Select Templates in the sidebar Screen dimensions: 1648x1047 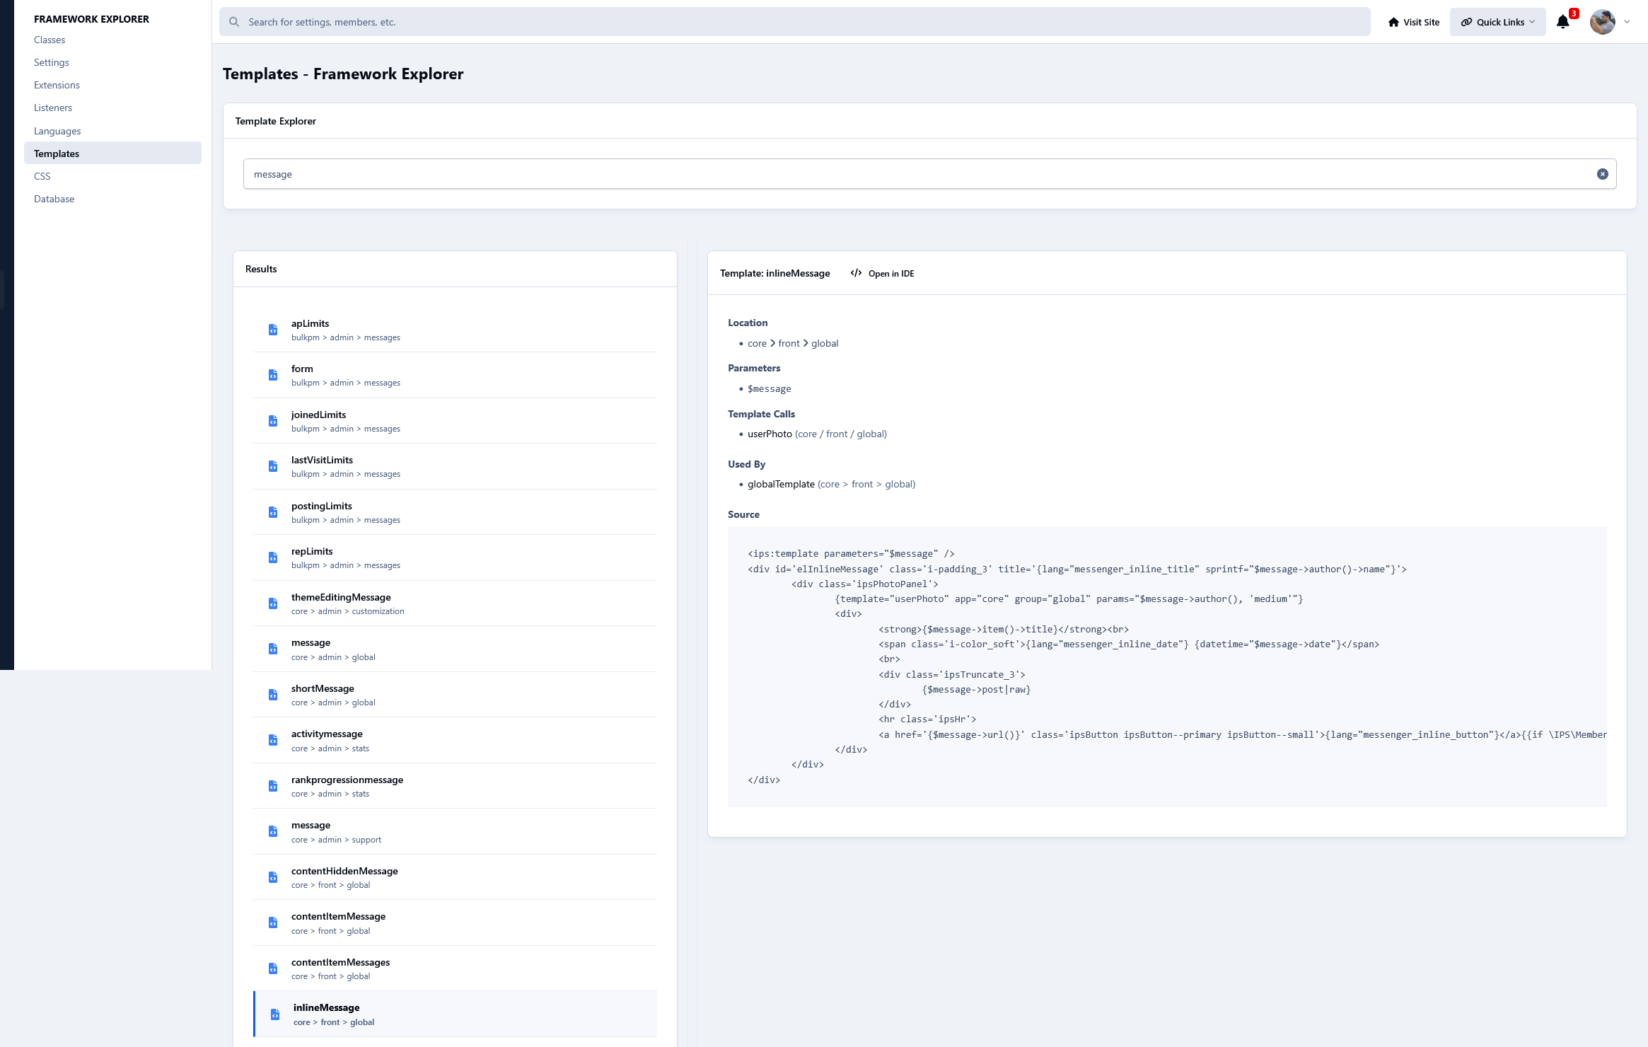coord(112,154)
